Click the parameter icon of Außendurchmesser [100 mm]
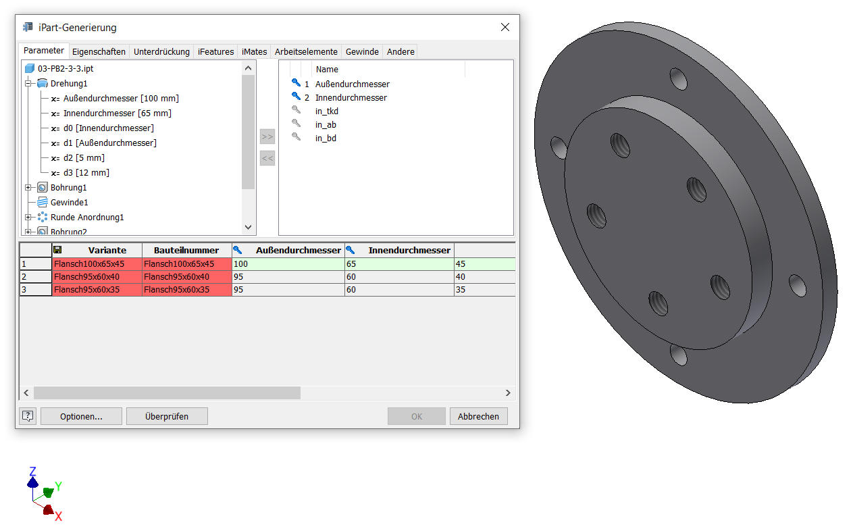This screenshot has height=531, width=853. click(55, 99)
